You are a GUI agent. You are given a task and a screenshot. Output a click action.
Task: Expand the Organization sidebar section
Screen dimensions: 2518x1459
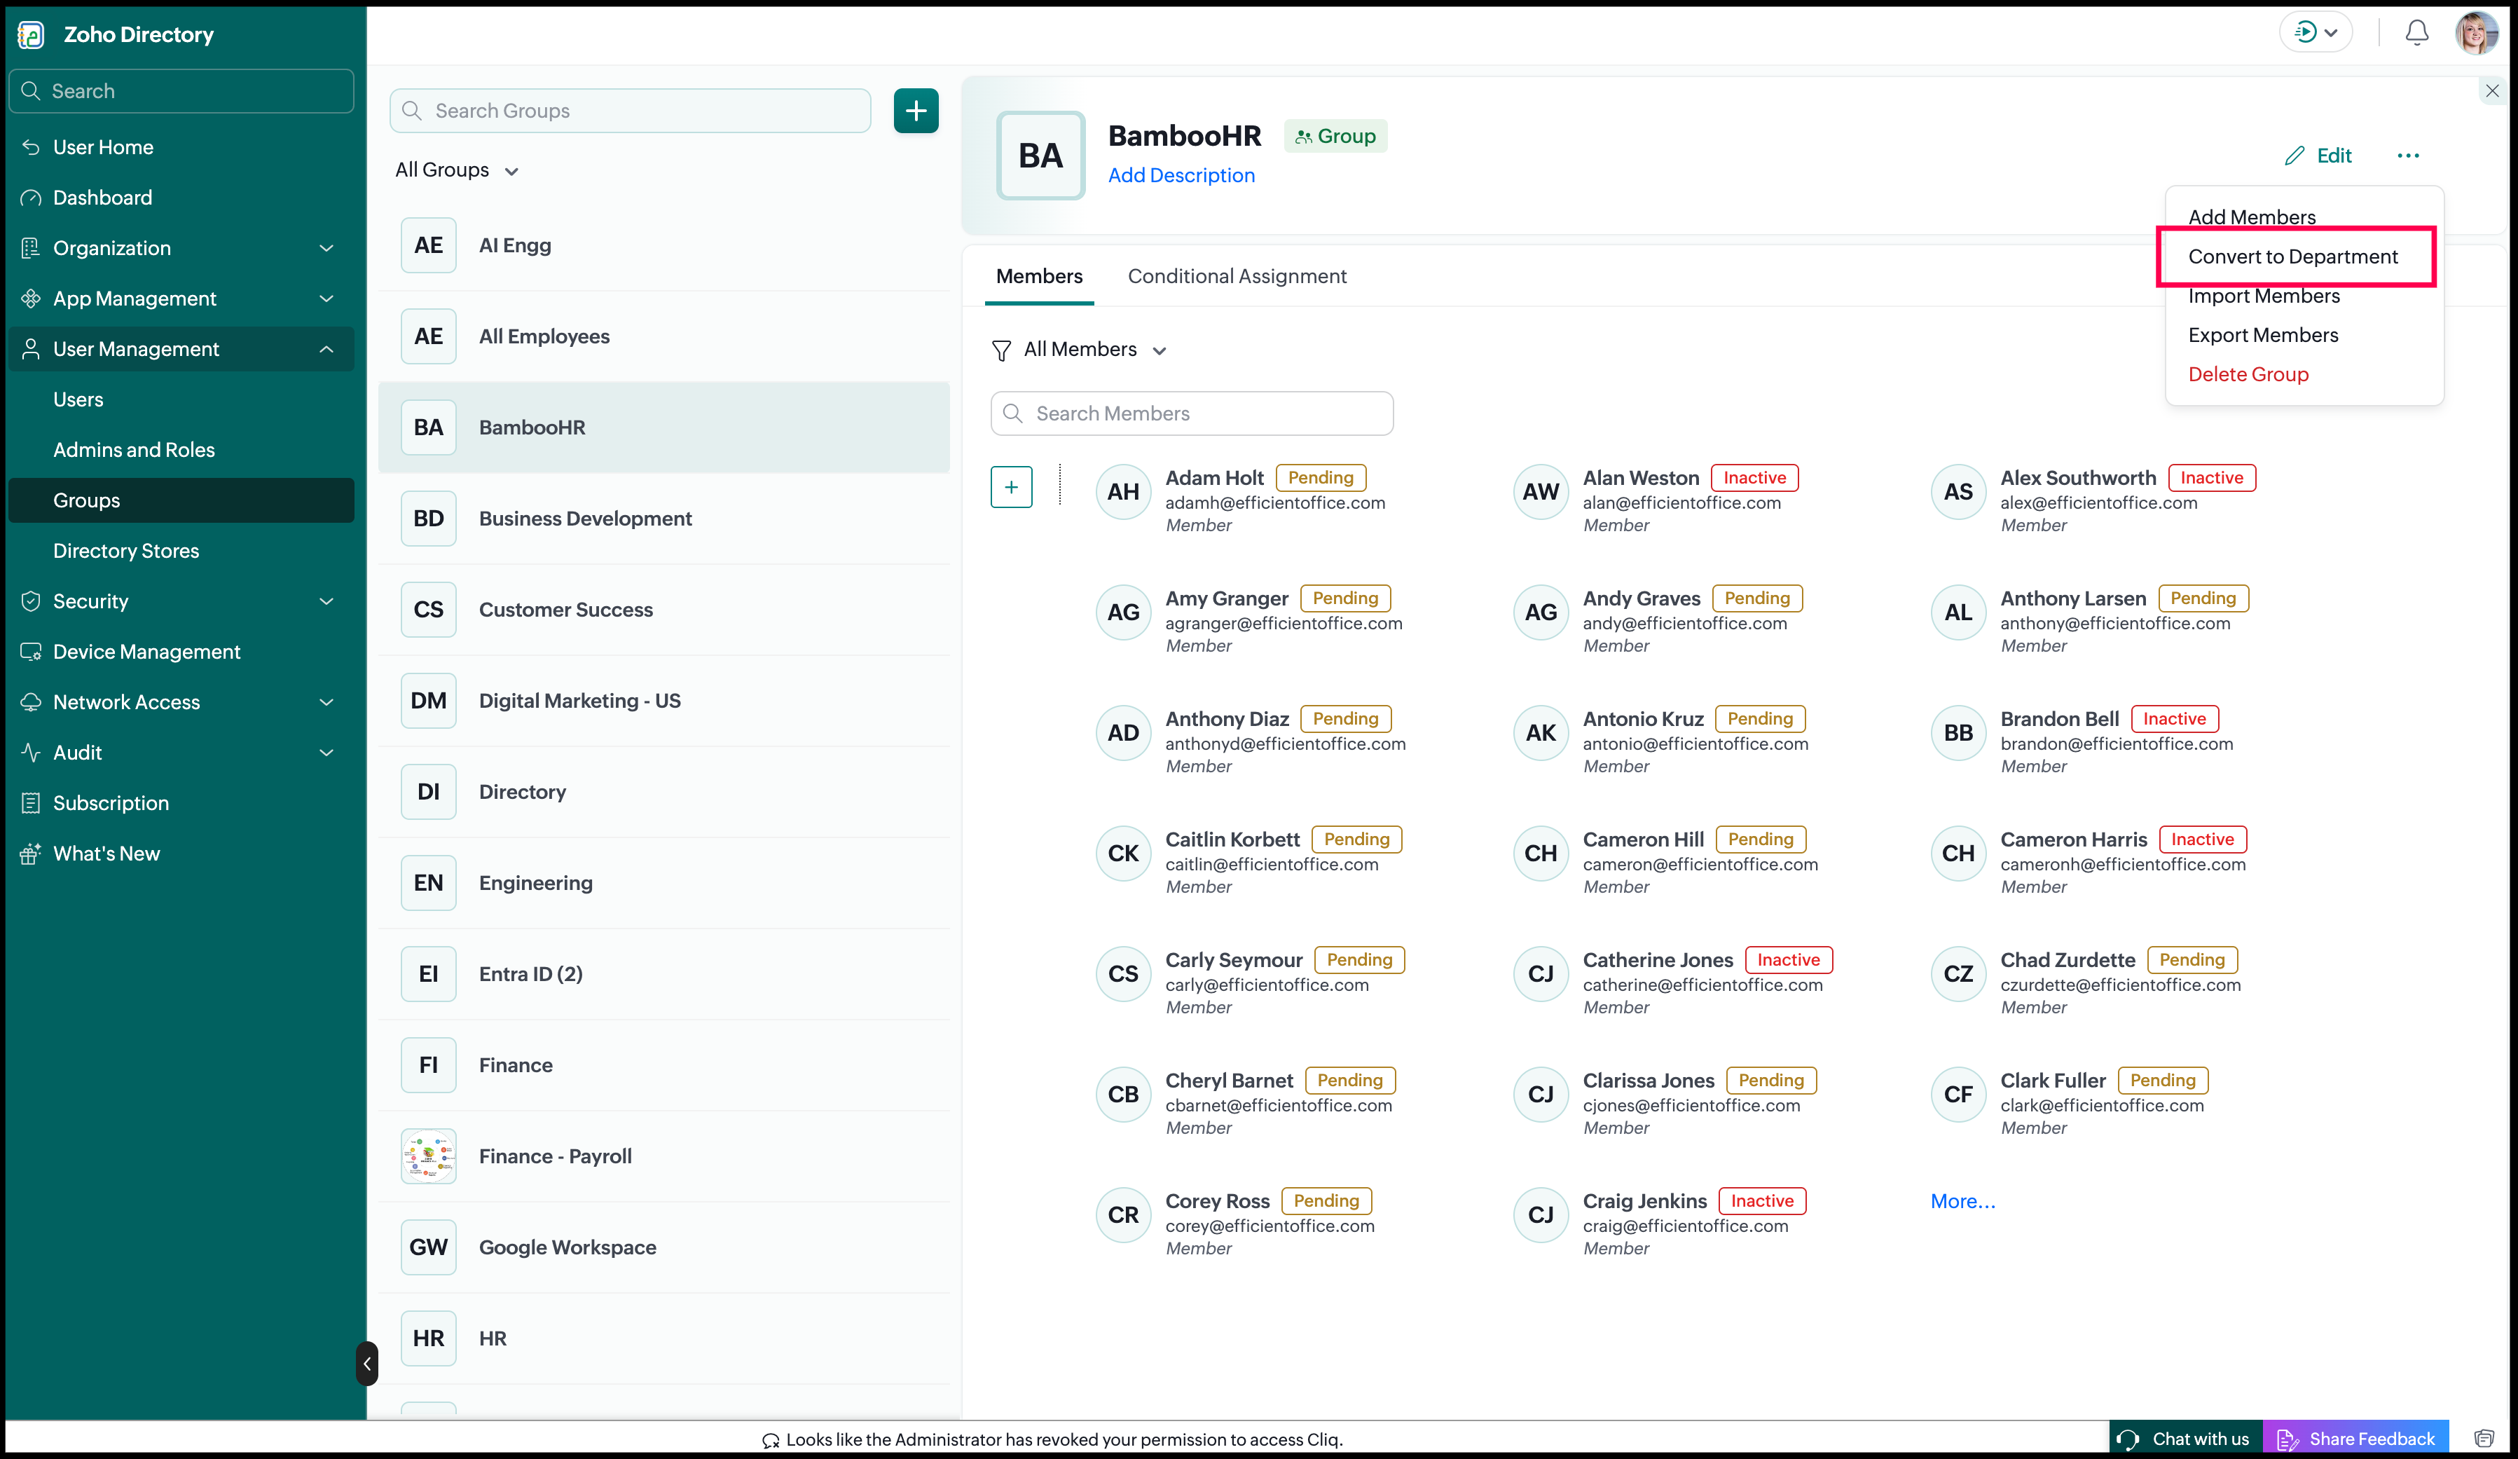pyautogui.click(x=181, y=248)
